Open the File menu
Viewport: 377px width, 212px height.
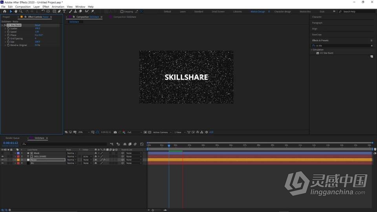pyautogui.click(x=4, y=7)
